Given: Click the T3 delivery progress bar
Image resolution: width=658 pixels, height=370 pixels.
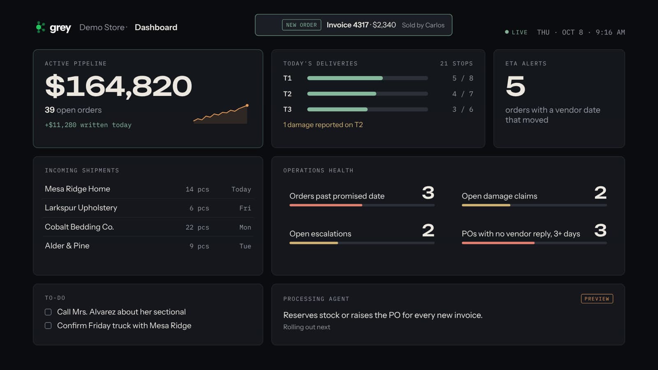Looking at the screenshot, I should coord(367,109).
